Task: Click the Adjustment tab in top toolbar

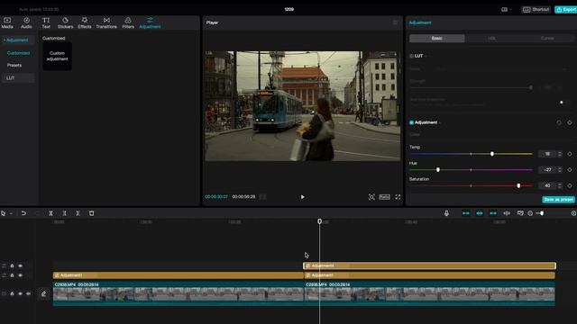Action: pos(150,22)
